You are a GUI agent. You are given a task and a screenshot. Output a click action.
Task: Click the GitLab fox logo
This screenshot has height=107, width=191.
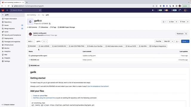[x=3, y=10]
